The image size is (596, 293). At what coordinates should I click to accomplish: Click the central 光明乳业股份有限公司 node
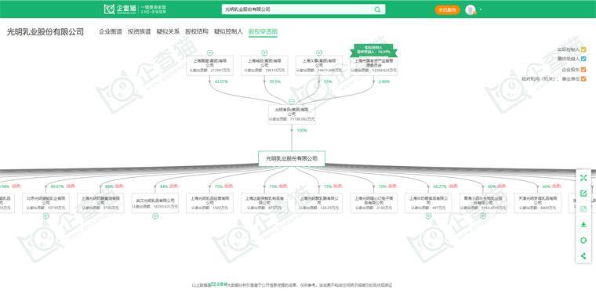click(x=292, y=158)
